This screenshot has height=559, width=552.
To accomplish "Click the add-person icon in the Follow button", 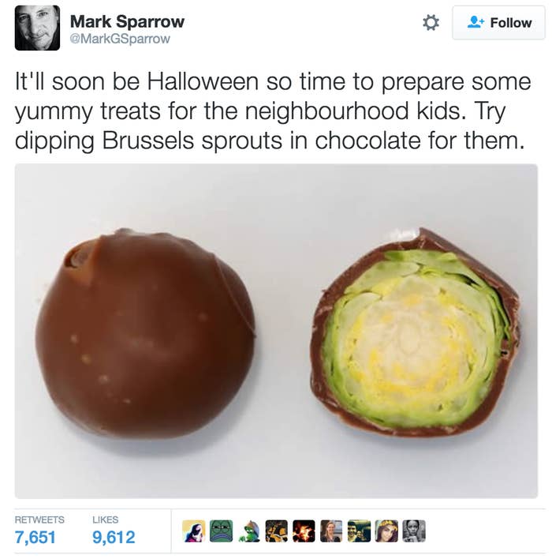I will pos(476,22).
